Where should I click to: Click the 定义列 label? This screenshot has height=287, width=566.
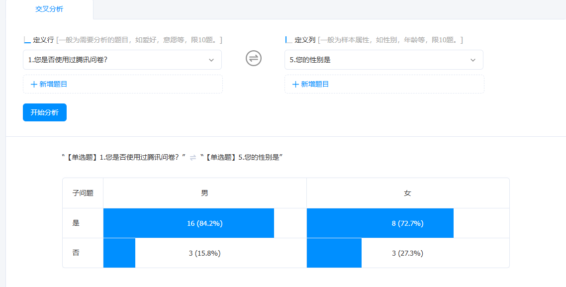(305, 40)
